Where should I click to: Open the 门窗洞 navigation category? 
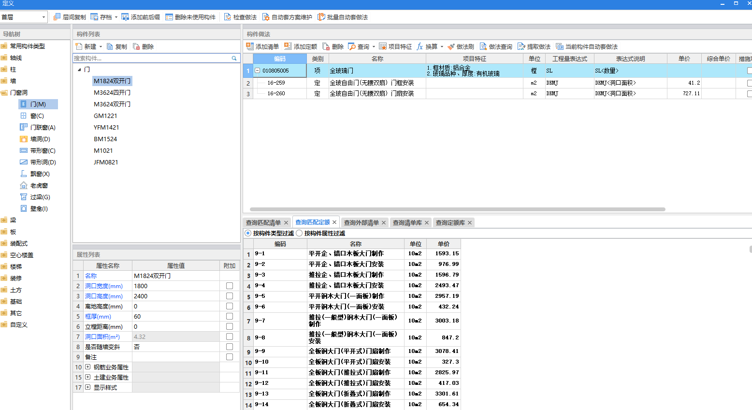(x=18, y=92)
